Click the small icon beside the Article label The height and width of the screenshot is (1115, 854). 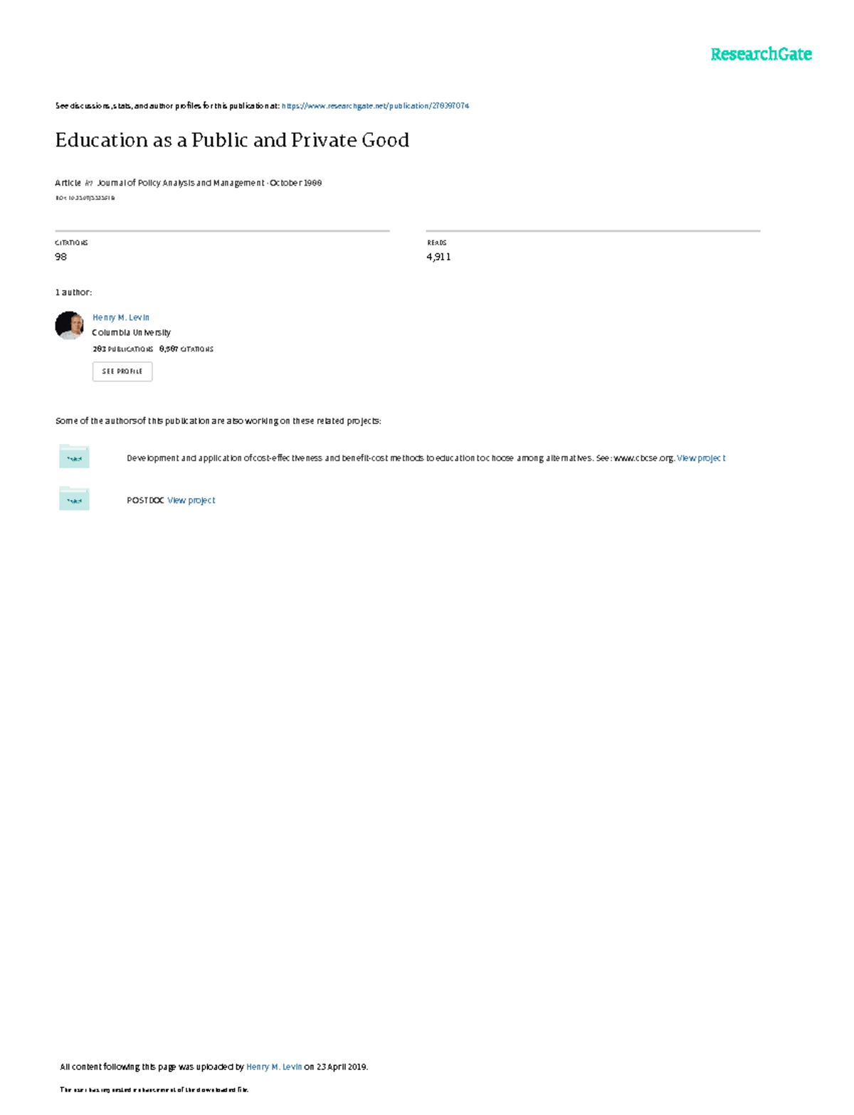pyautogui.click(x=89, y=184)
